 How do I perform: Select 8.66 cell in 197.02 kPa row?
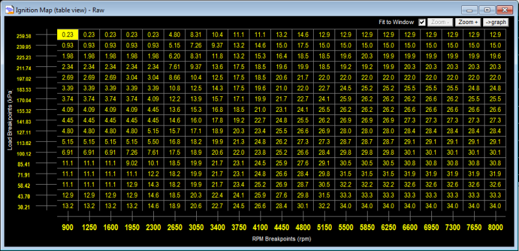click(175, 77)
